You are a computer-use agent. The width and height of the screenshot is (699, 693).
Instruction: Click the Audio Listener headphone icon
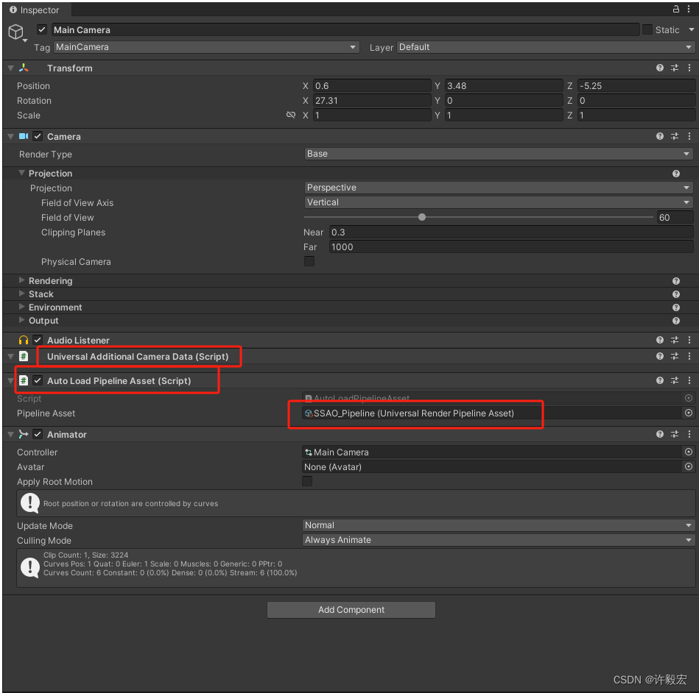21,340
